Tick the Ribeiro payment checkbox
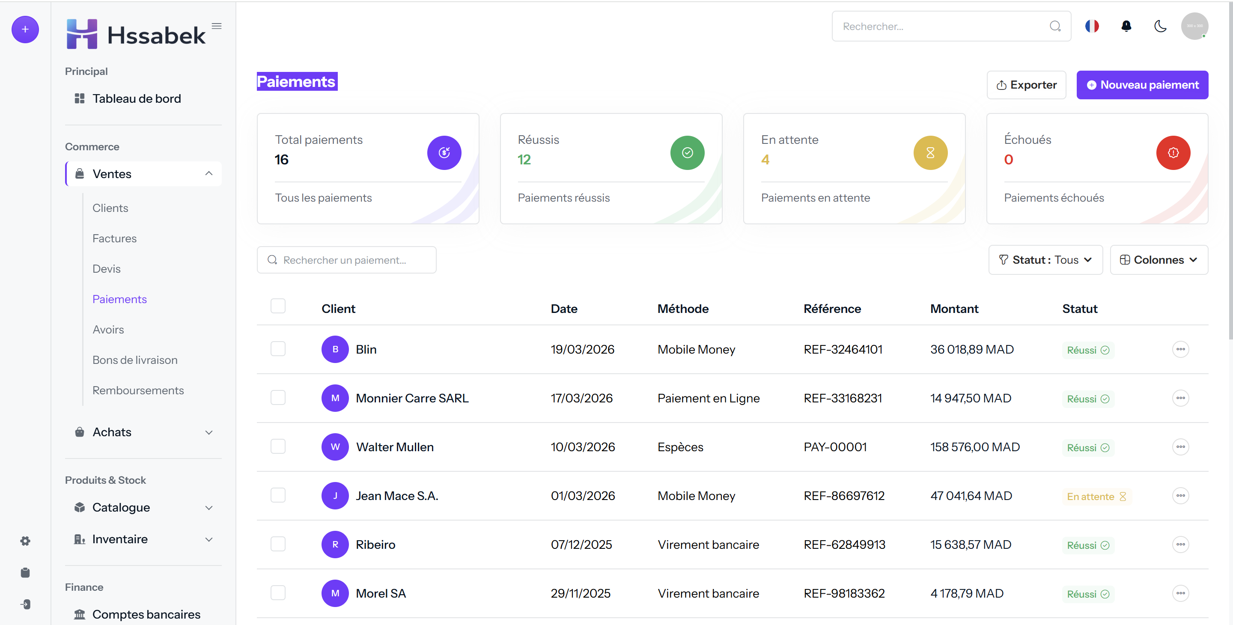This screenshot has height=625, width=1233. click(278, 544)
